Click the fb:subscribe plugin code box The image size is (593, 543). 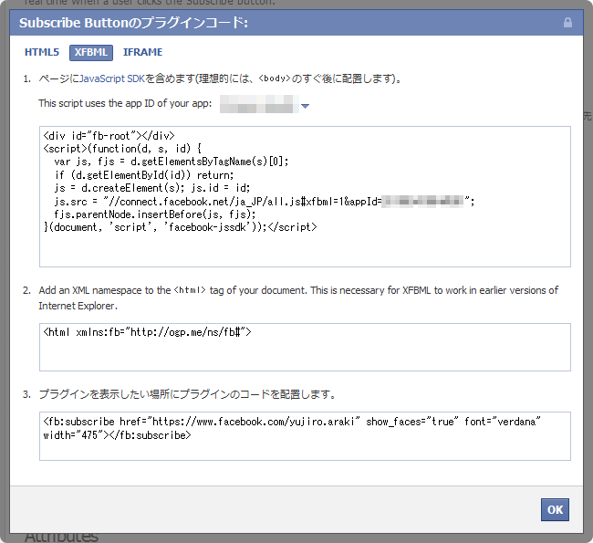point(305,436)
